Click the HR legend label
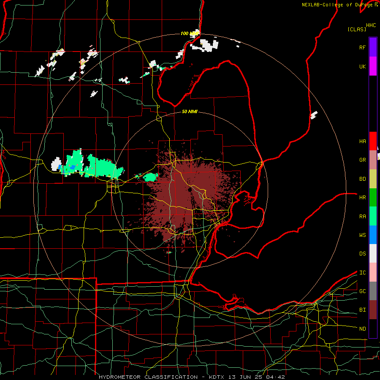This screenshot has height=380, width=380. click(362, 198)
